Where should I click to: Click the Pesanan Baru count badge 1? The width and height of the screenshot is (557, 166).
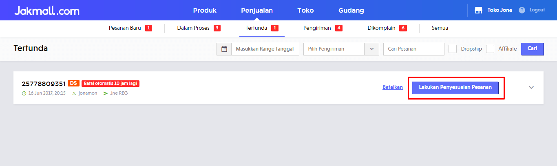tap(148, 28)
